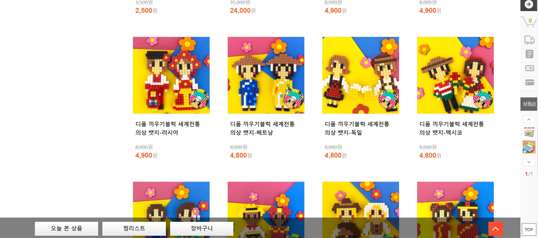Open the order list document icon
This screenshot has width=538, height=238.
point(529,54)
